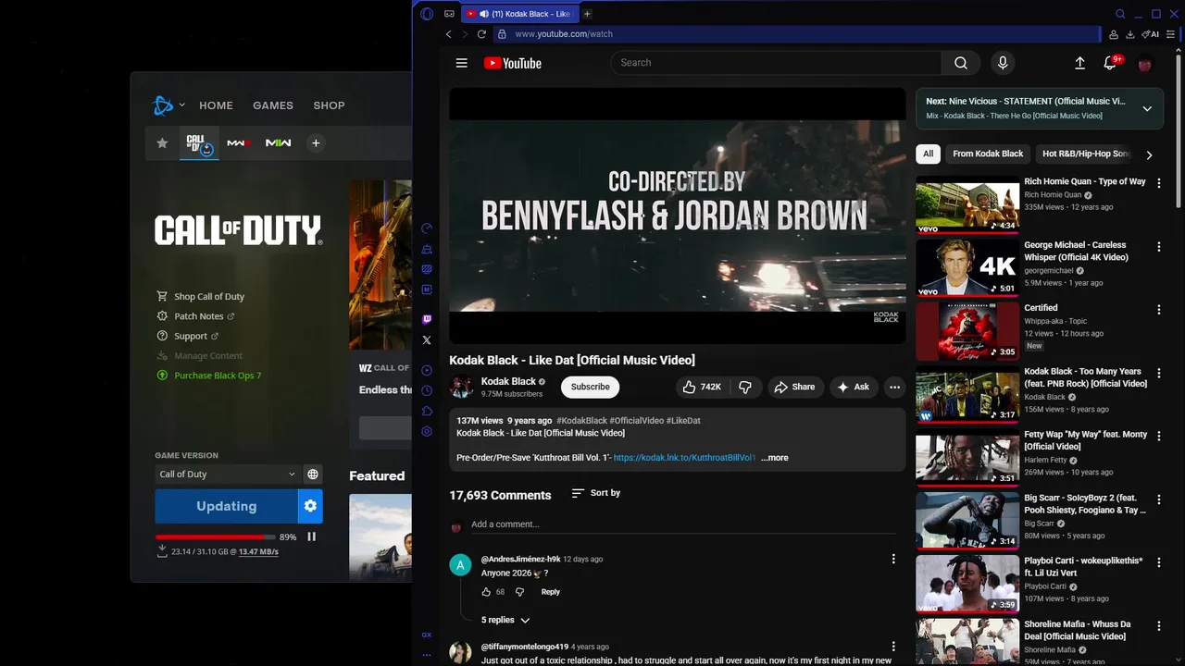Start voice search with the microphone
The image size is (1185, 666).
[1003, 63]
